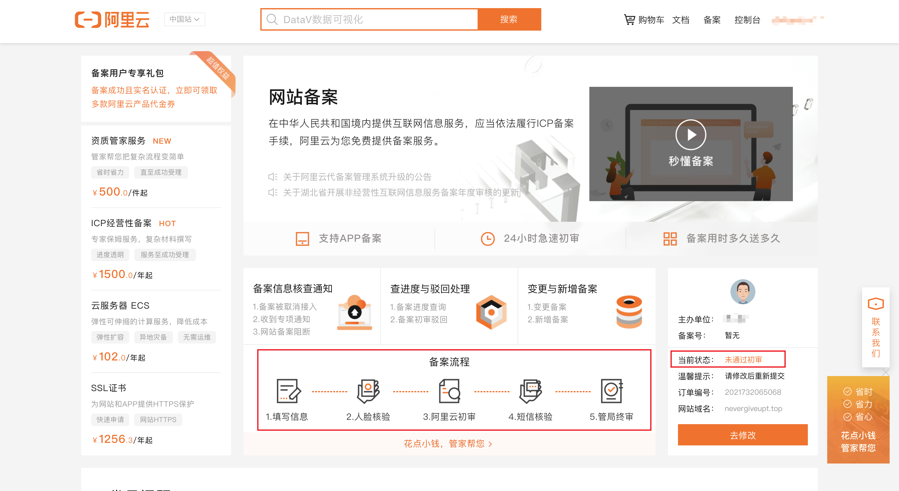The image size is (899, 491).
Task: Open 联系我们 vertical side button
Action: click(876, 327)
